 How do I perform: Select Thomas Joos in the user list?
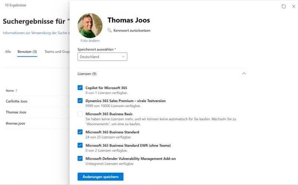click(16, 112)
